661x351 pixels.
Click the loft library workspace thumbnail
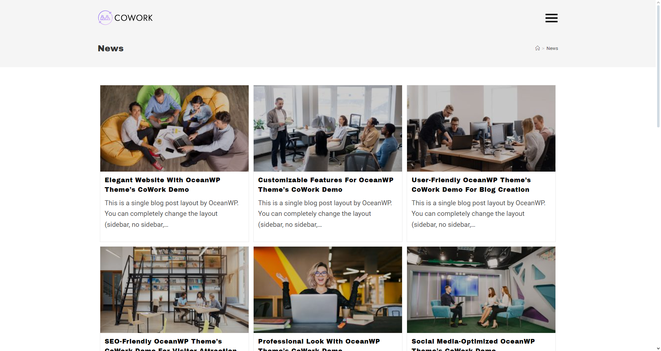point(174,290)
